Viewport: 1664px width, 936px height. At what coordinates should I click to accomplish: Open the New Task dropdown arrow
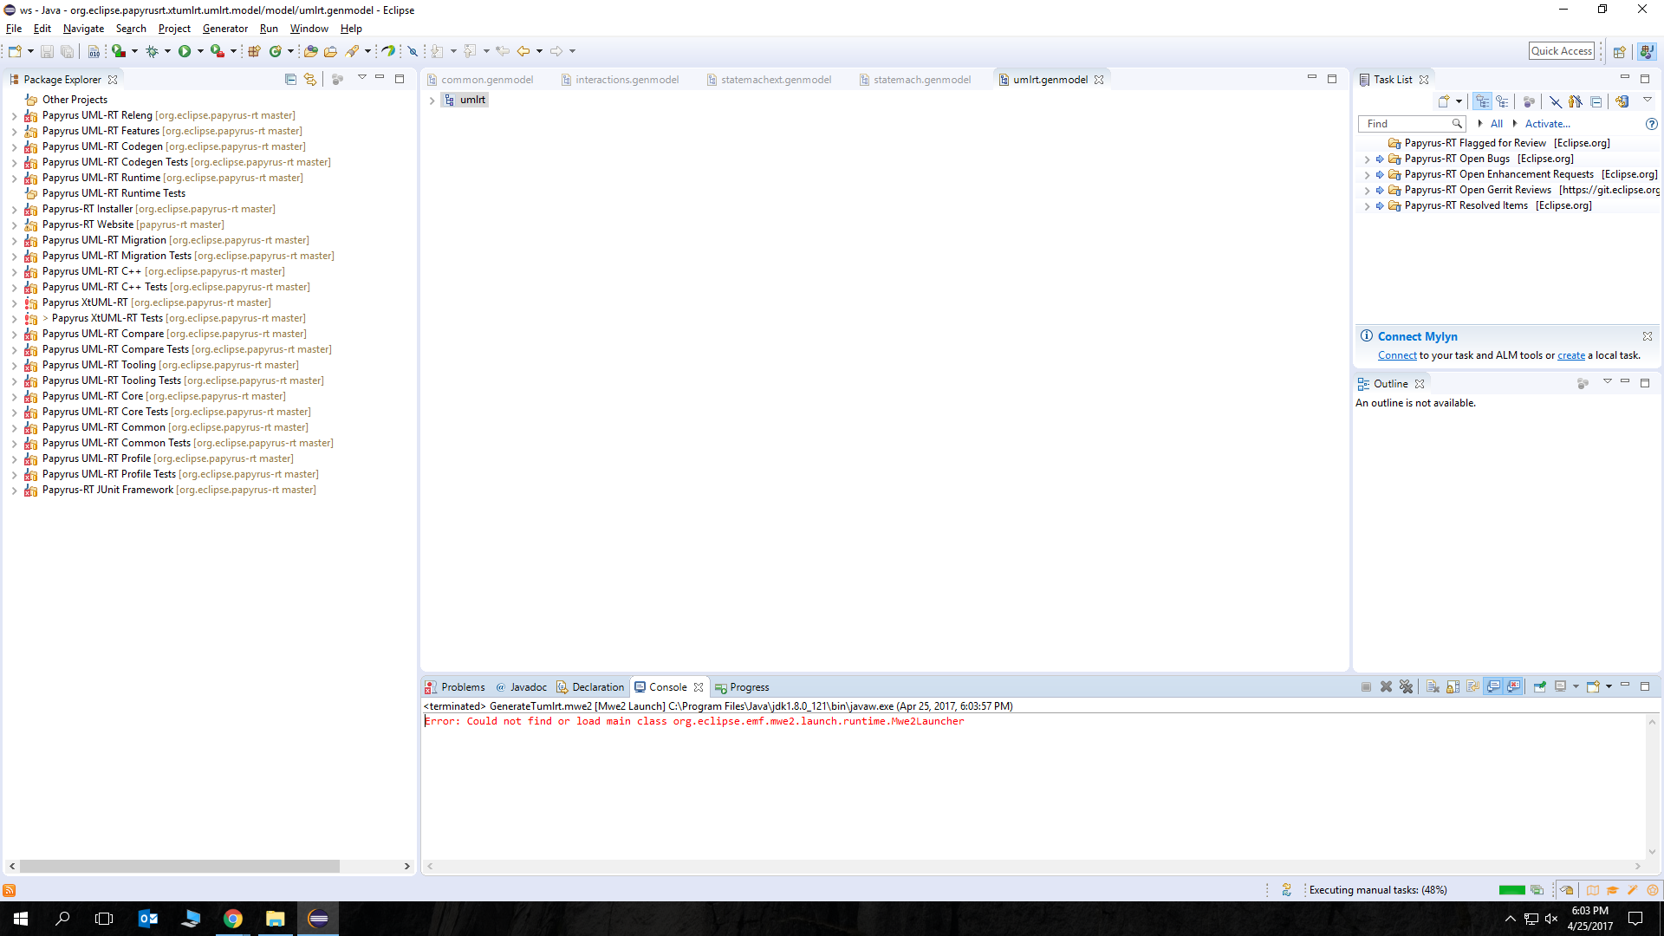point(1459,101)
